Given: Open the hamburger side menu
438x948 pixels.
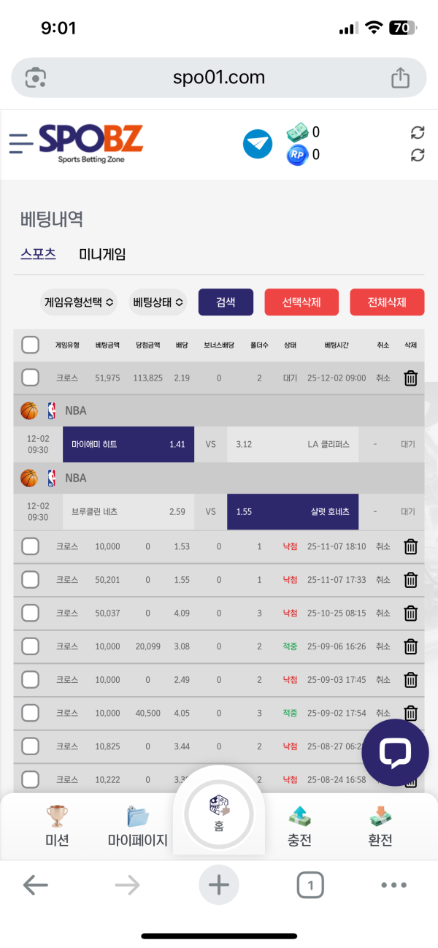Looking at the screenshot, I should coord(21,142).
